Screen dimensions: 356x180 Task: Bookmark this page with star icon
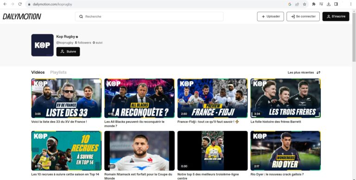click(305, 4)
